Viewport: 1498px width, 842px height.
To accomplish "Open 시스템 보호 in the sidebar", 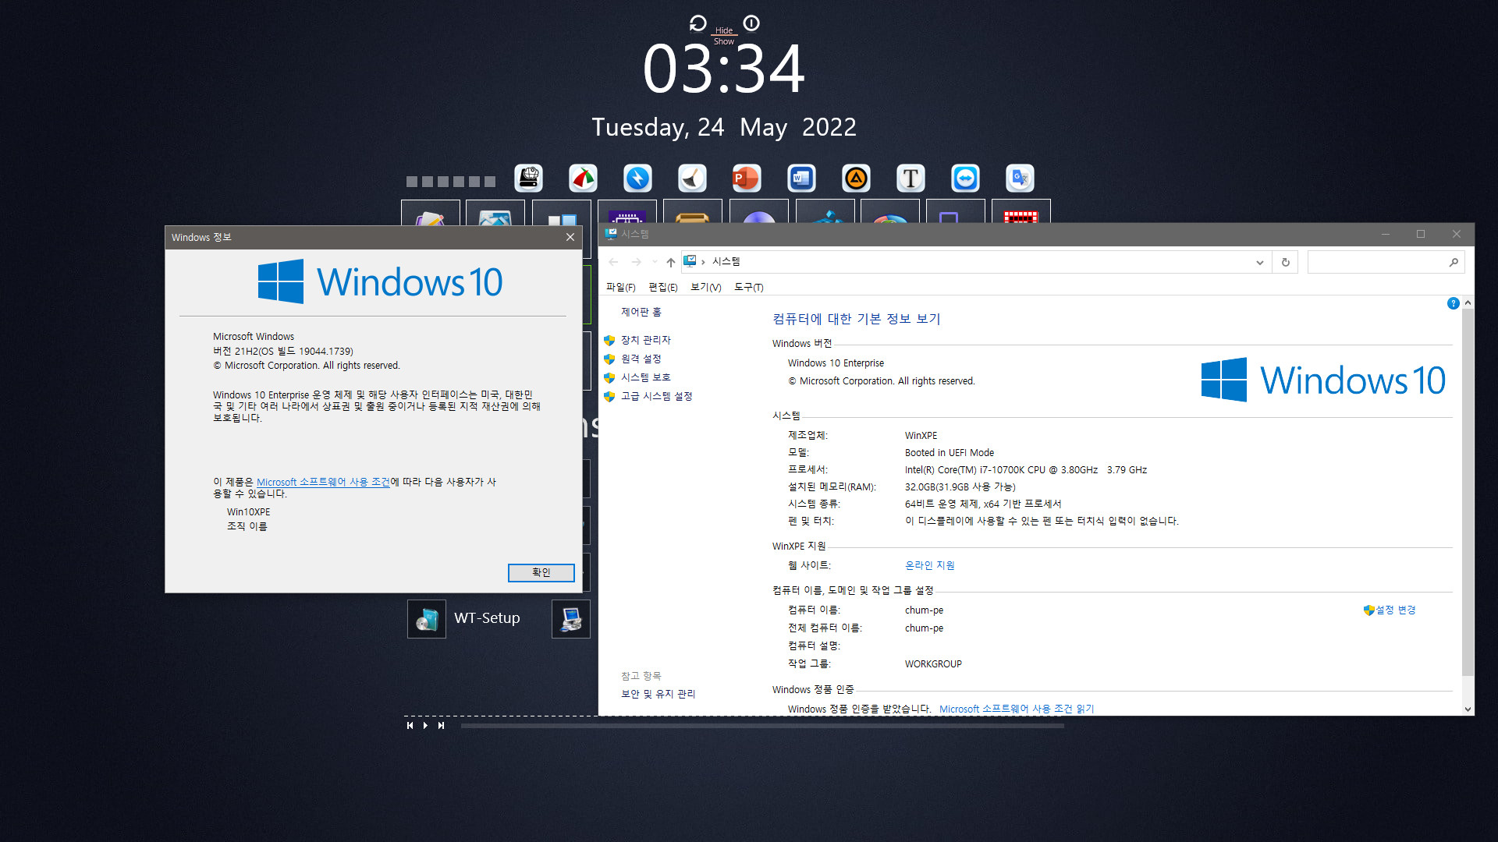I will click(x=646, y=377).
